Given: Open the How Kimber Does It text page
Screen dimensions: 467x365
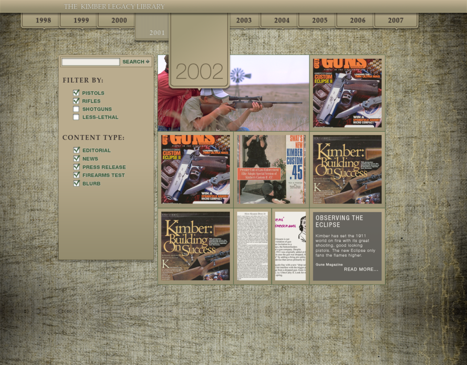Looking at the screenshot, I should click(253, 246).
